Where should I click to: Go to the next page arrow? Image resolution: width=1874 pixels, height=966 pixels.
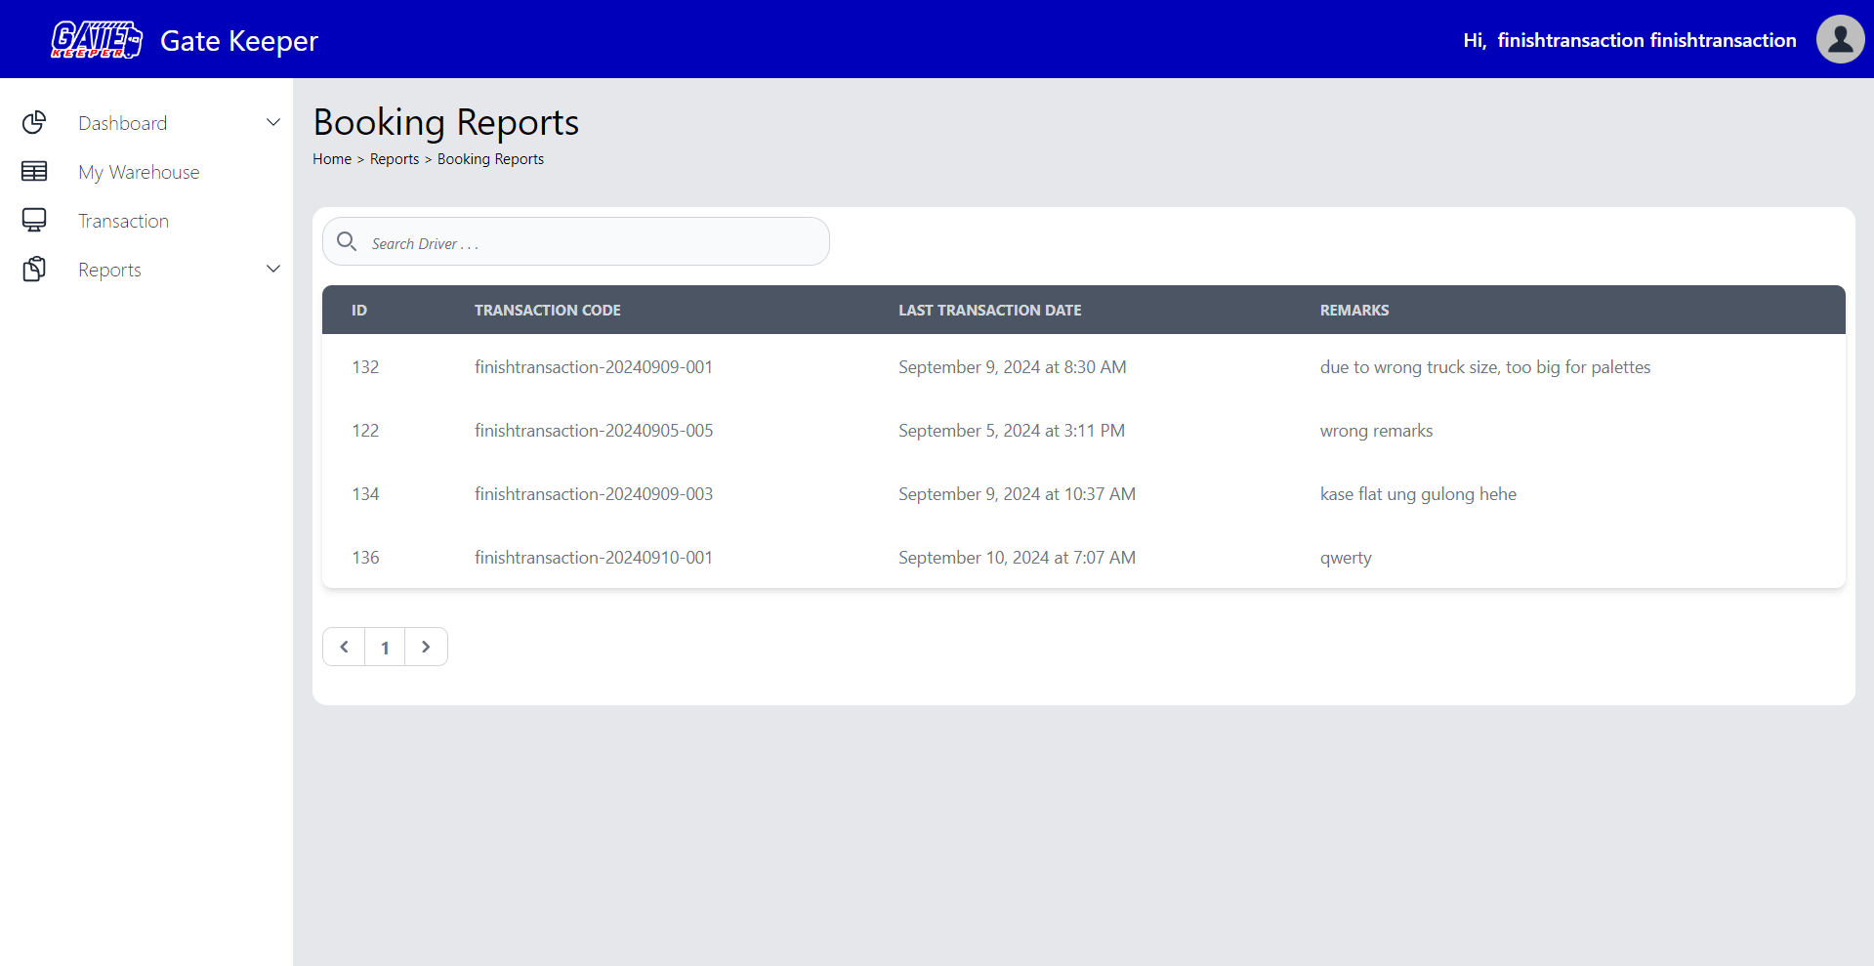(x=426, y=647)
